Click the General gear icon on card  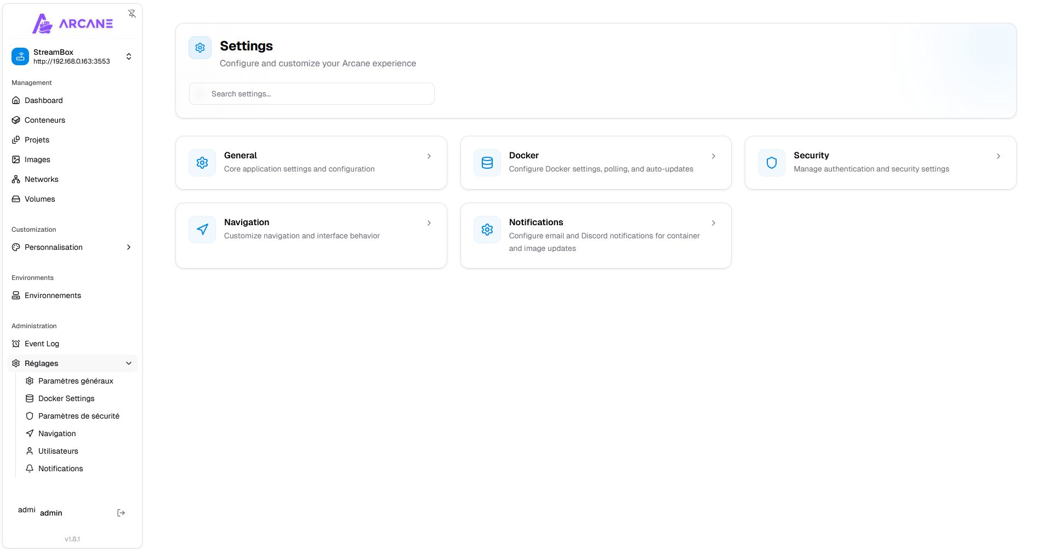(202, 163)
